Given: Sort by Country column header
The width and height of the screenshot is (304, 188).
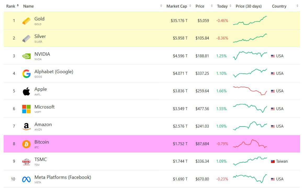Looking at the screenshot, I should [x=279, y=6].
